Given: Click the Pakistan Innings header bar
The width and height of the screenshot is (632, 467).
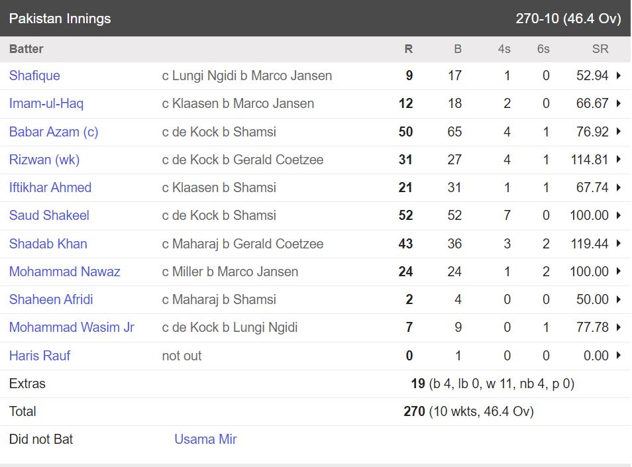Looking at the screenshot, I should pos(315,19).
